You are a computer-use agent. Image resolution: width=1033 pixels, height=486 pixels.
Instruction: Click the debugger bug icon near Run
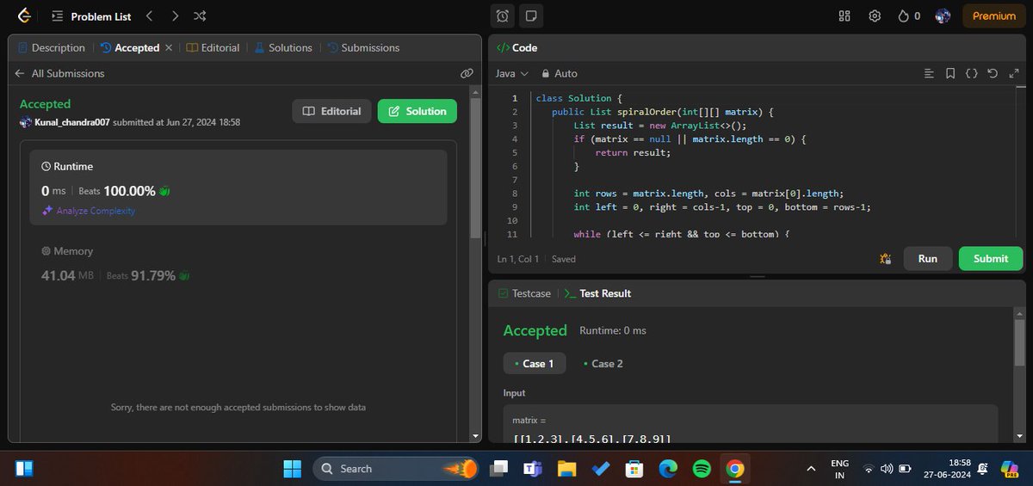pyautogui.click(x=885, y=259)
